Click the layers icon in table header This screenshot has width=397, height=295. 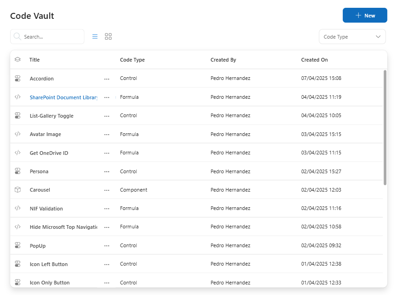(x=17, y=60)
